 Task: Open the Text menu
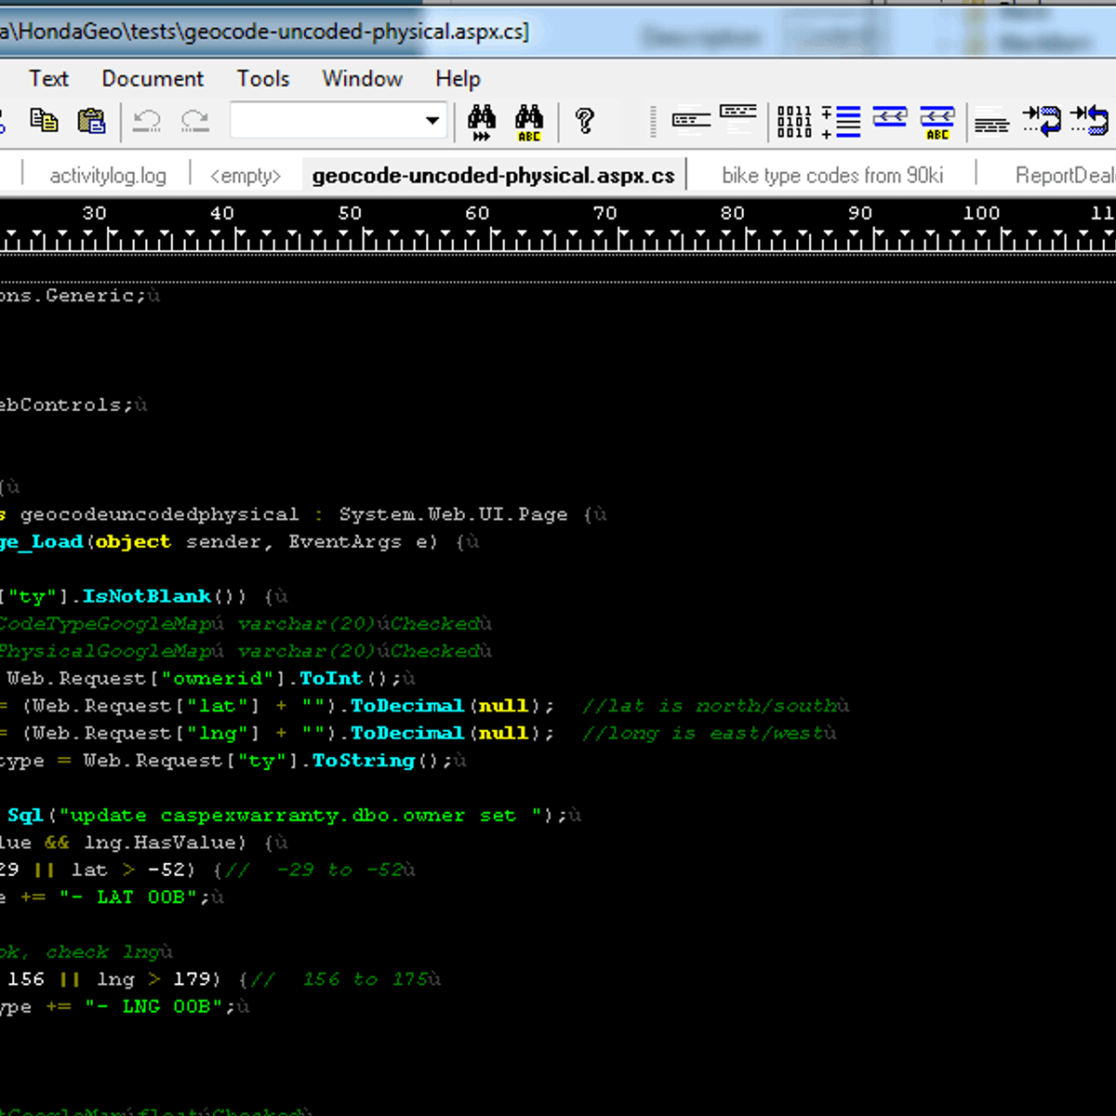pos(48,79)
